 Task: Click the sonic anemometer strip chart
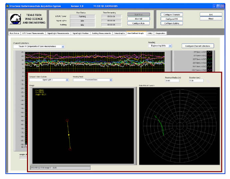95,62
